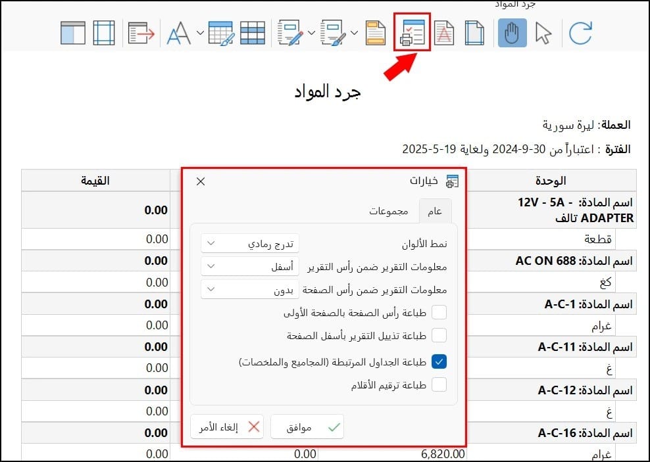The height and width of the screenshot is (462, 650).
Task: Click the document paintbrush style icon
Action: (x=333, y=33)
